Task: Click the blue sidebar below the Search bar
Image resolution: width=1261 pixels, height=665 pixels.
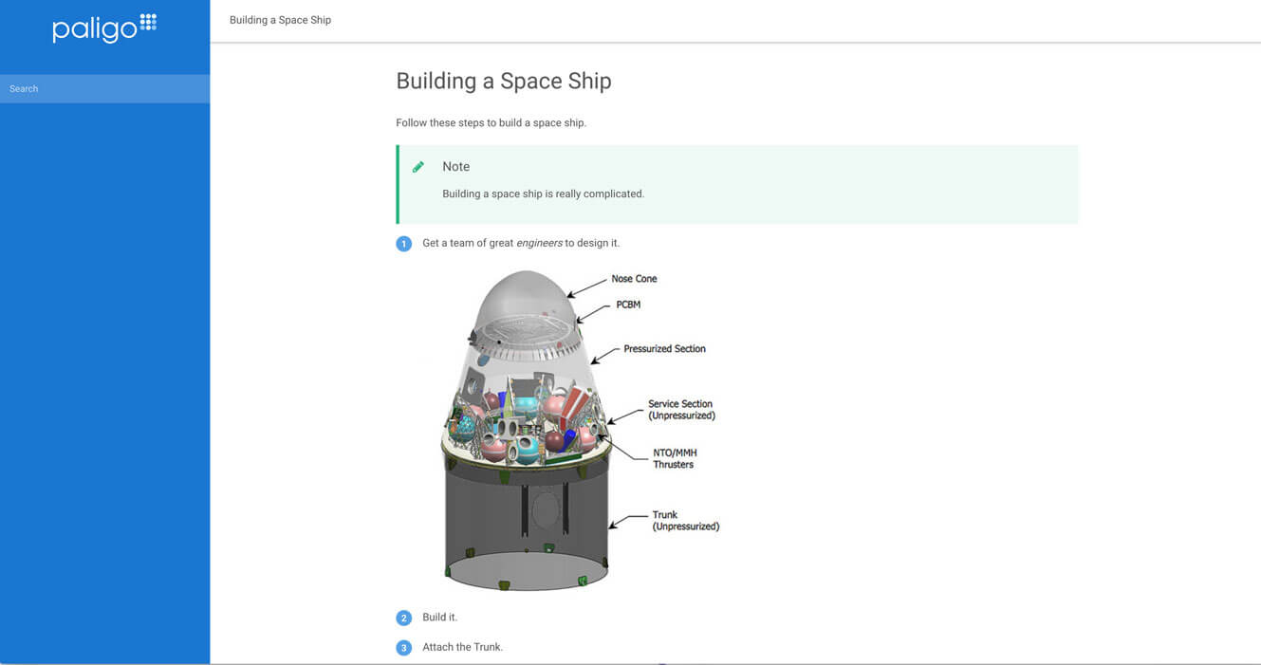Action: point(104,379)
